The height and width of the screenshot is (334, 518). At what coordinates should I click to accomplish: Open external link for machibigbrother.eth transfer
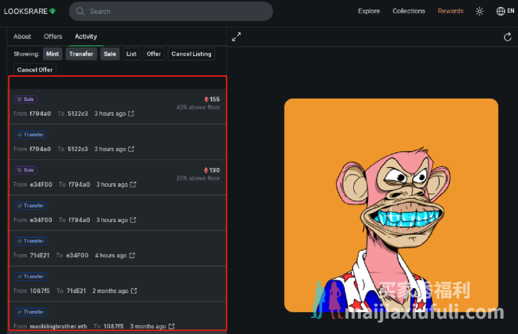tap(171, 326)
